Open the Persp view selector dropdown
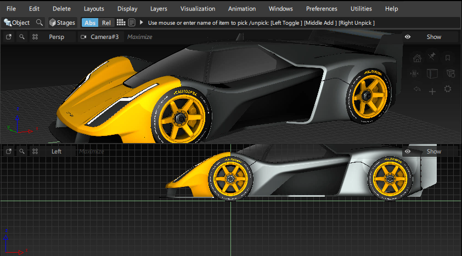The width and height of the screenshot is (462, 256). [57, 37]
